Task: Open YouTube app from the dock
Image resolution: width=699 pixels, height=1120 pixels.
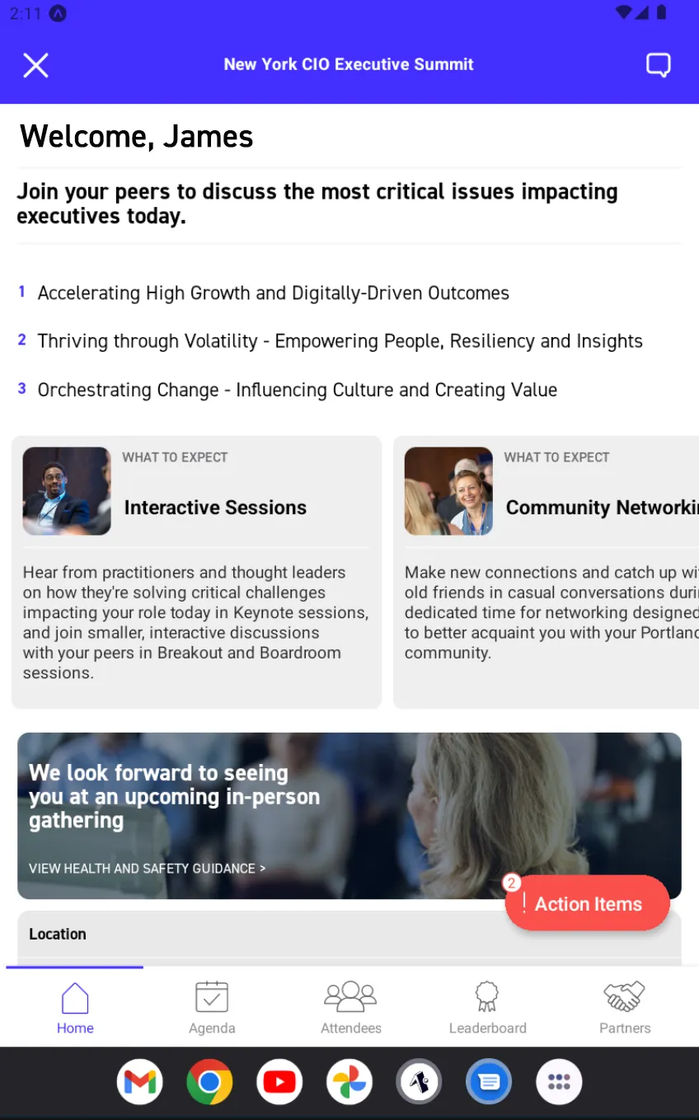Action: point(279,1081)
